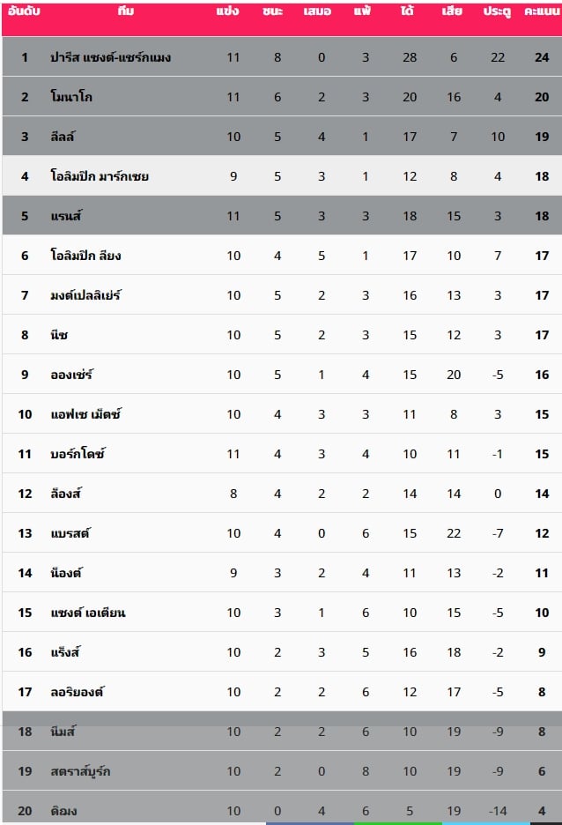Select แอฟเซ เม็ตซ์ in the standings
Screen dimensions: 562x825
point(85,414)
